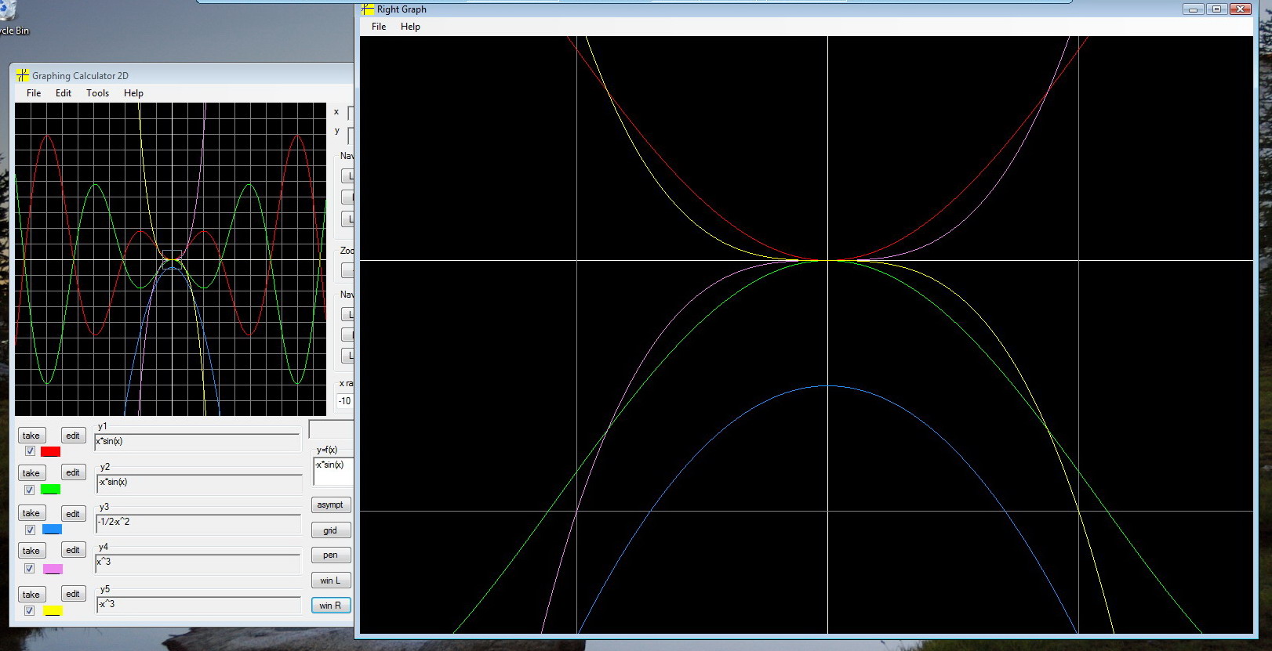Click the x range field showing -10

tap(345, 401)
